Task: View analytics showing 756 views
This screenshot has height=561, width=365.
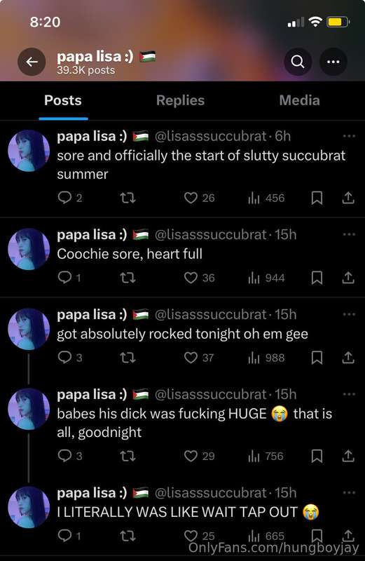Action: pos(266,457)
